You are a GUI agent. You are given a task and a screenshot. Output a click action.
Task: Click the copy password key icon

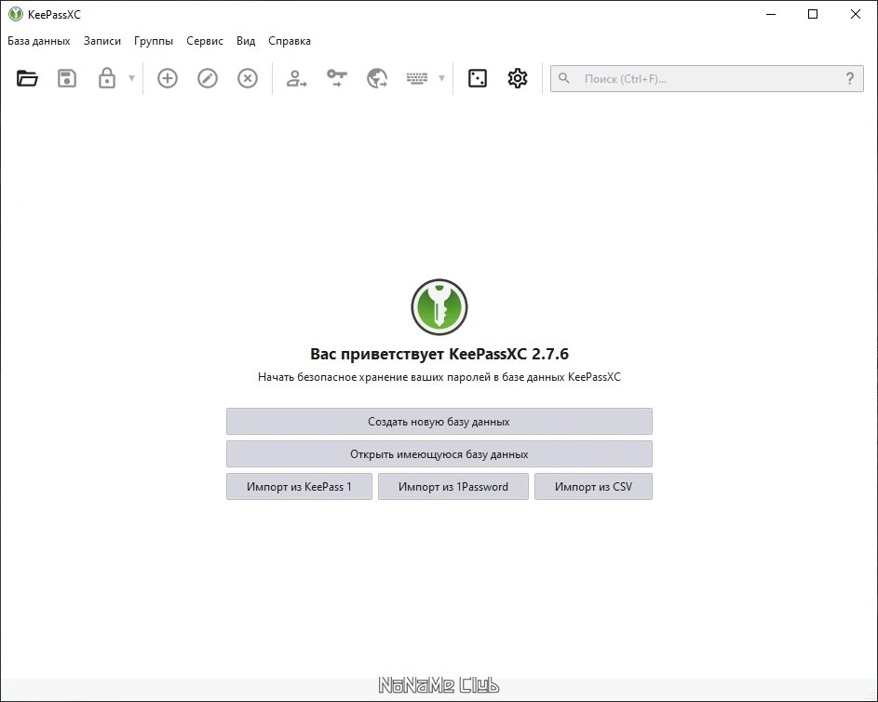pyautogui.click(x=336, y=78)
